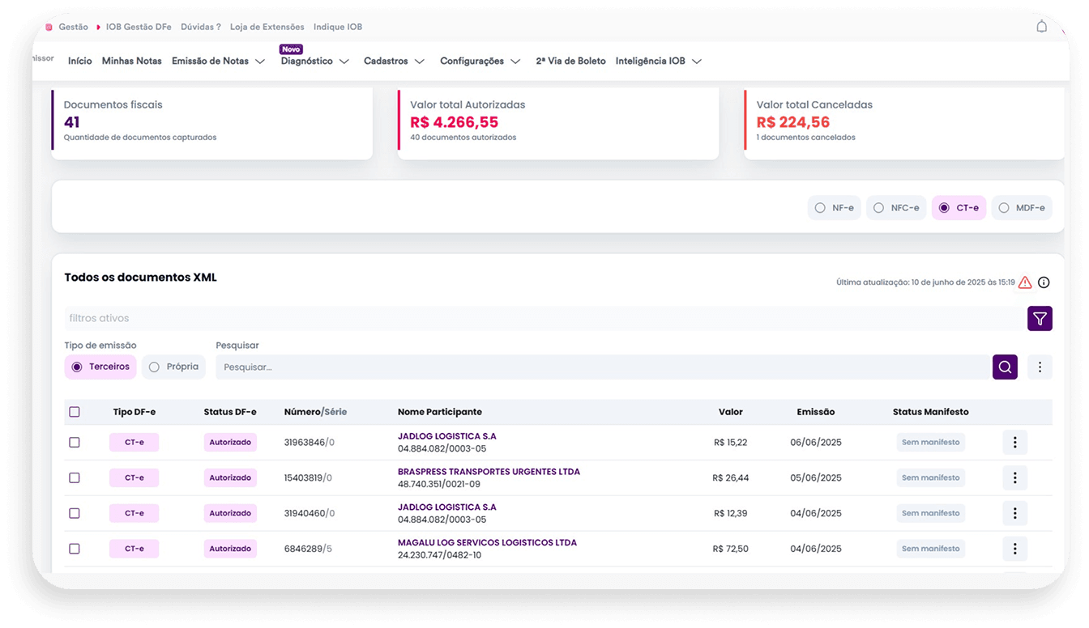Click the IOB logo icon beside Gestão
Viewport: 1089px width, 628px height.
tap(49, 27)
